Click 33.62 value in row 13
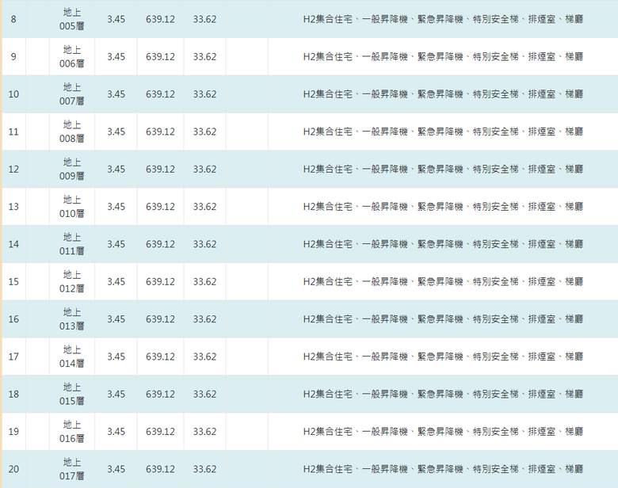Screen dimensions: 618x488 [x=204, y=207]
